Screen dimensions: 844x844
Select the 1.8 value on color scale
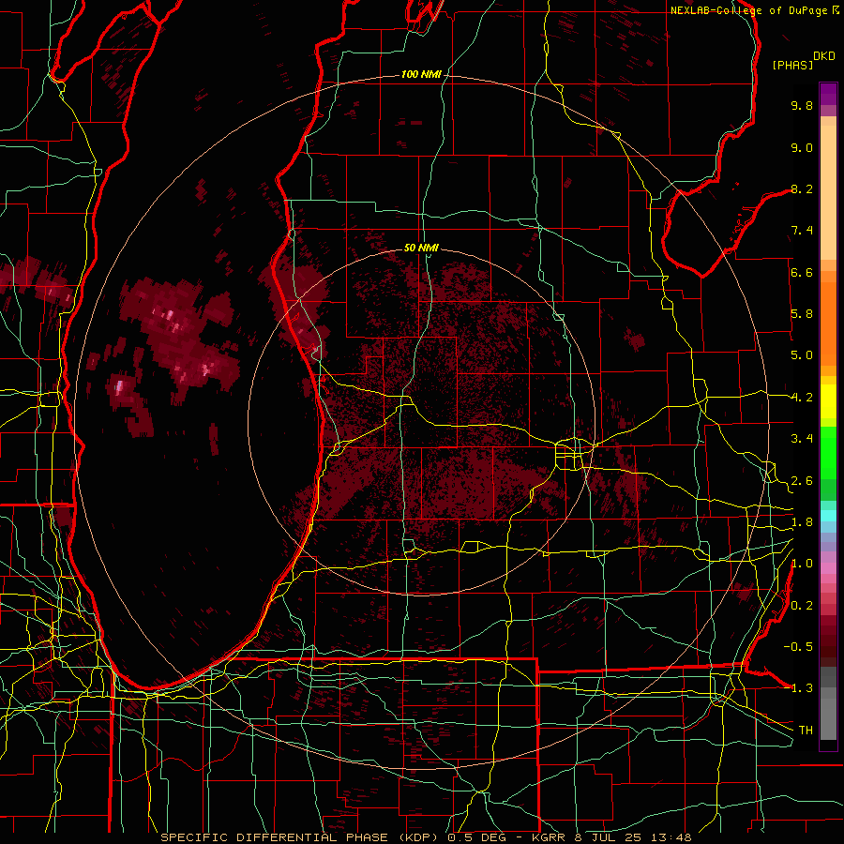coord(802,522)
